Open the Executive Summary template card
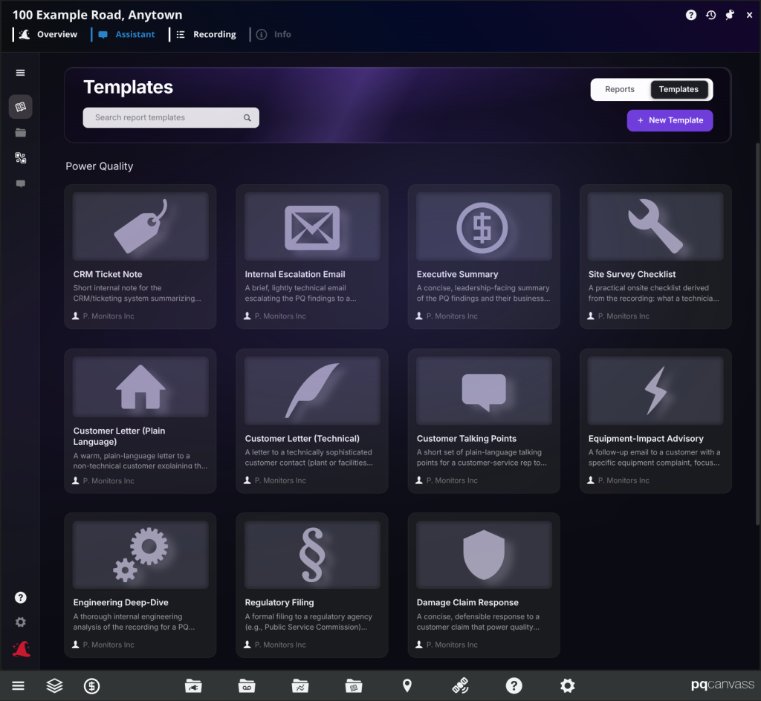The width and height of the screenshot is (761, 701). [x=484, y=256]
